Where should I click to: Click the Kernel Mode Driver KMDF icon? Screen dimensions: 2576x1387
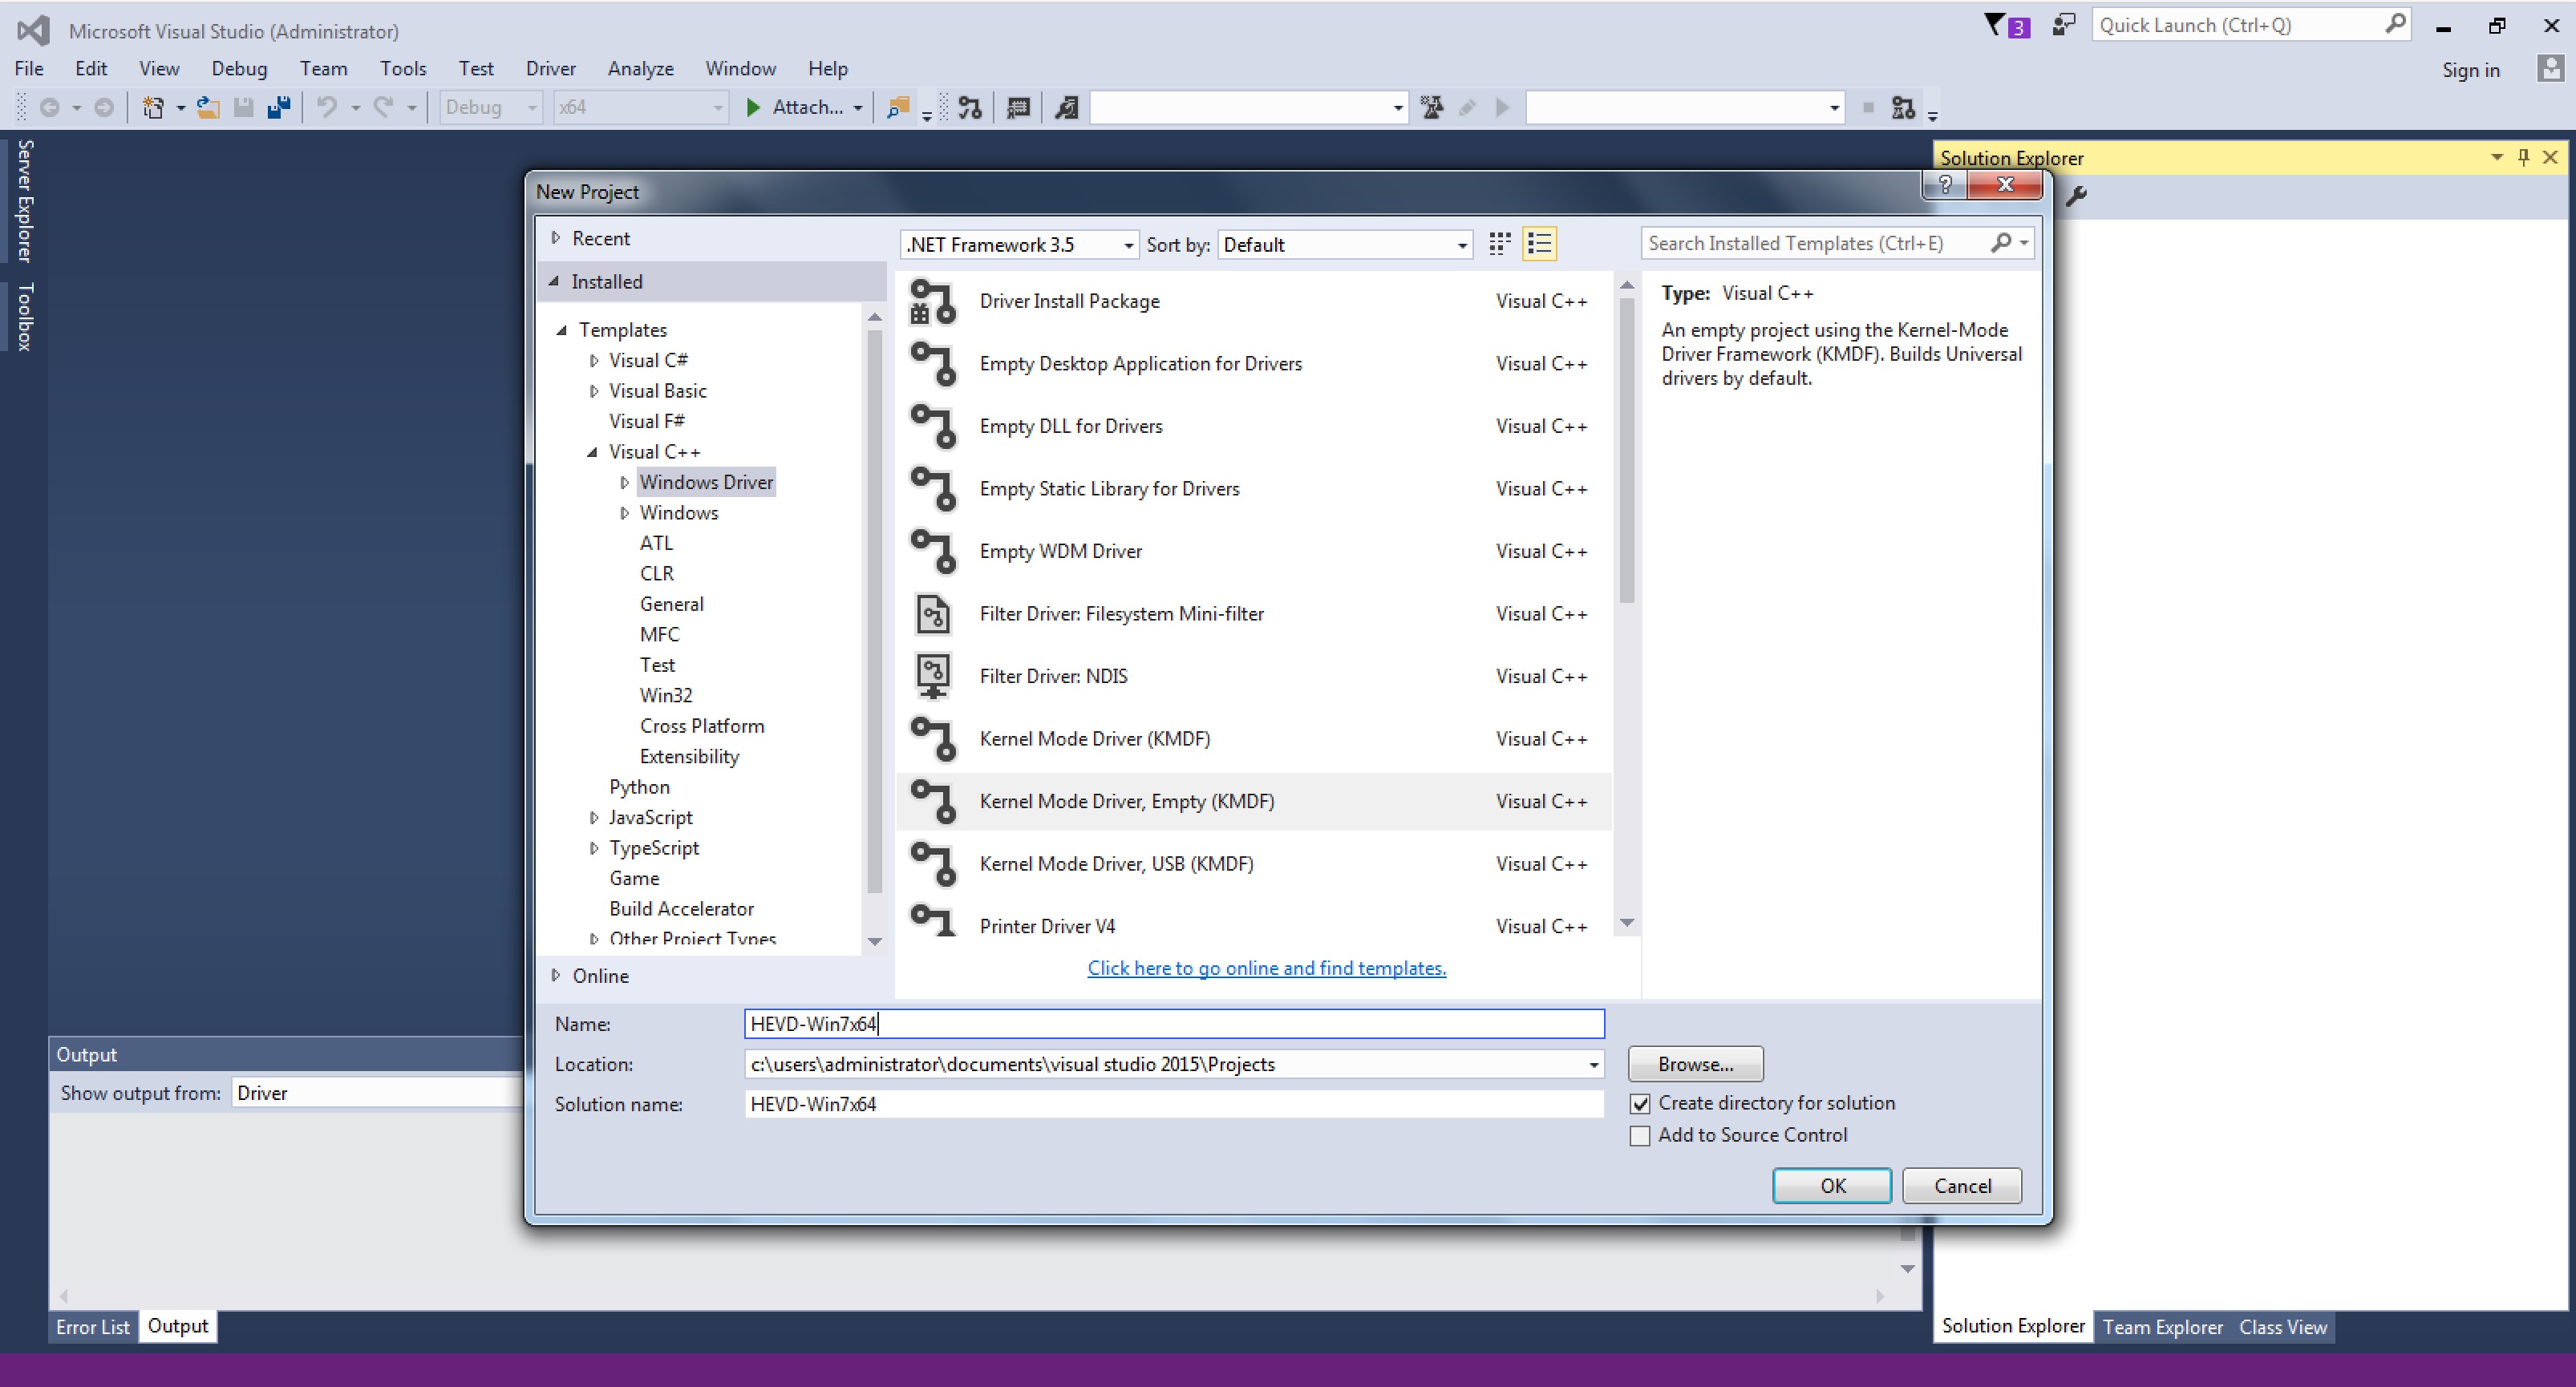[933, 738]
